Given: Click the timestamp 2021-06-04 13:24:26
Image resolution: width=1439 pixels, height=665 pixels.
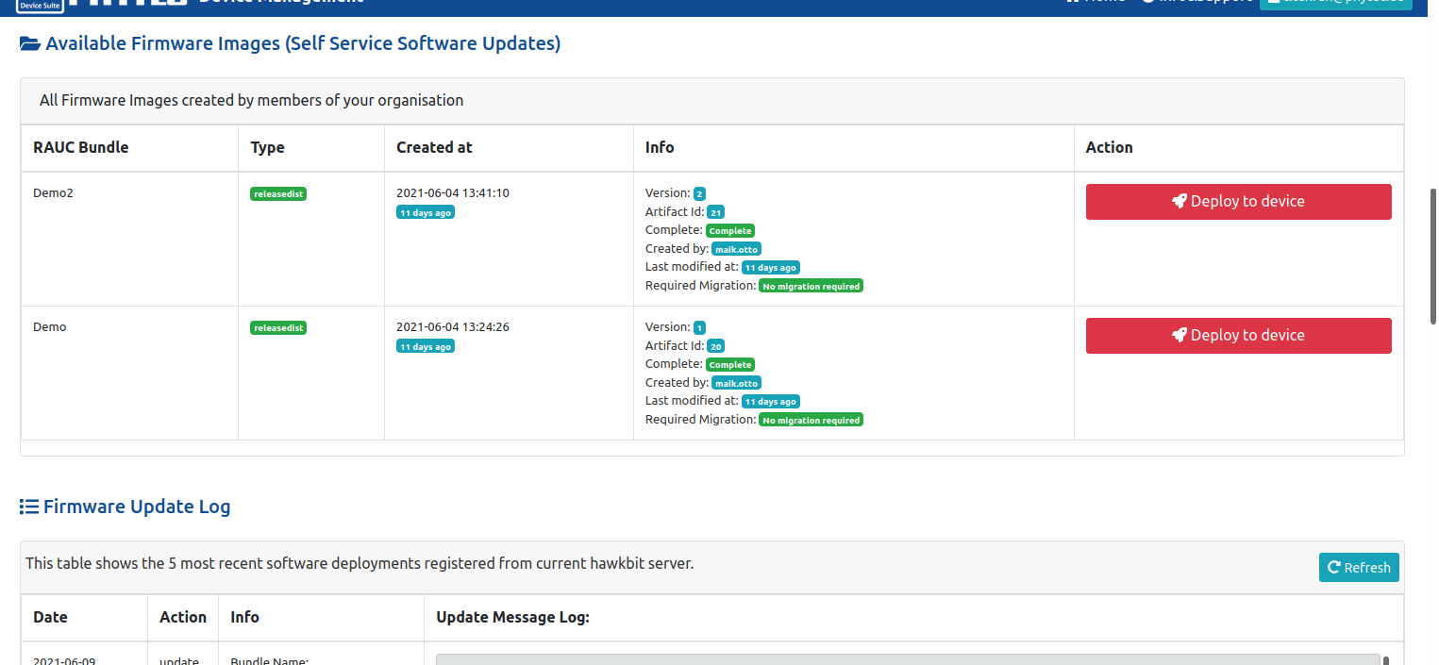Looking at the screenshot, I should (x=453, y=327).
